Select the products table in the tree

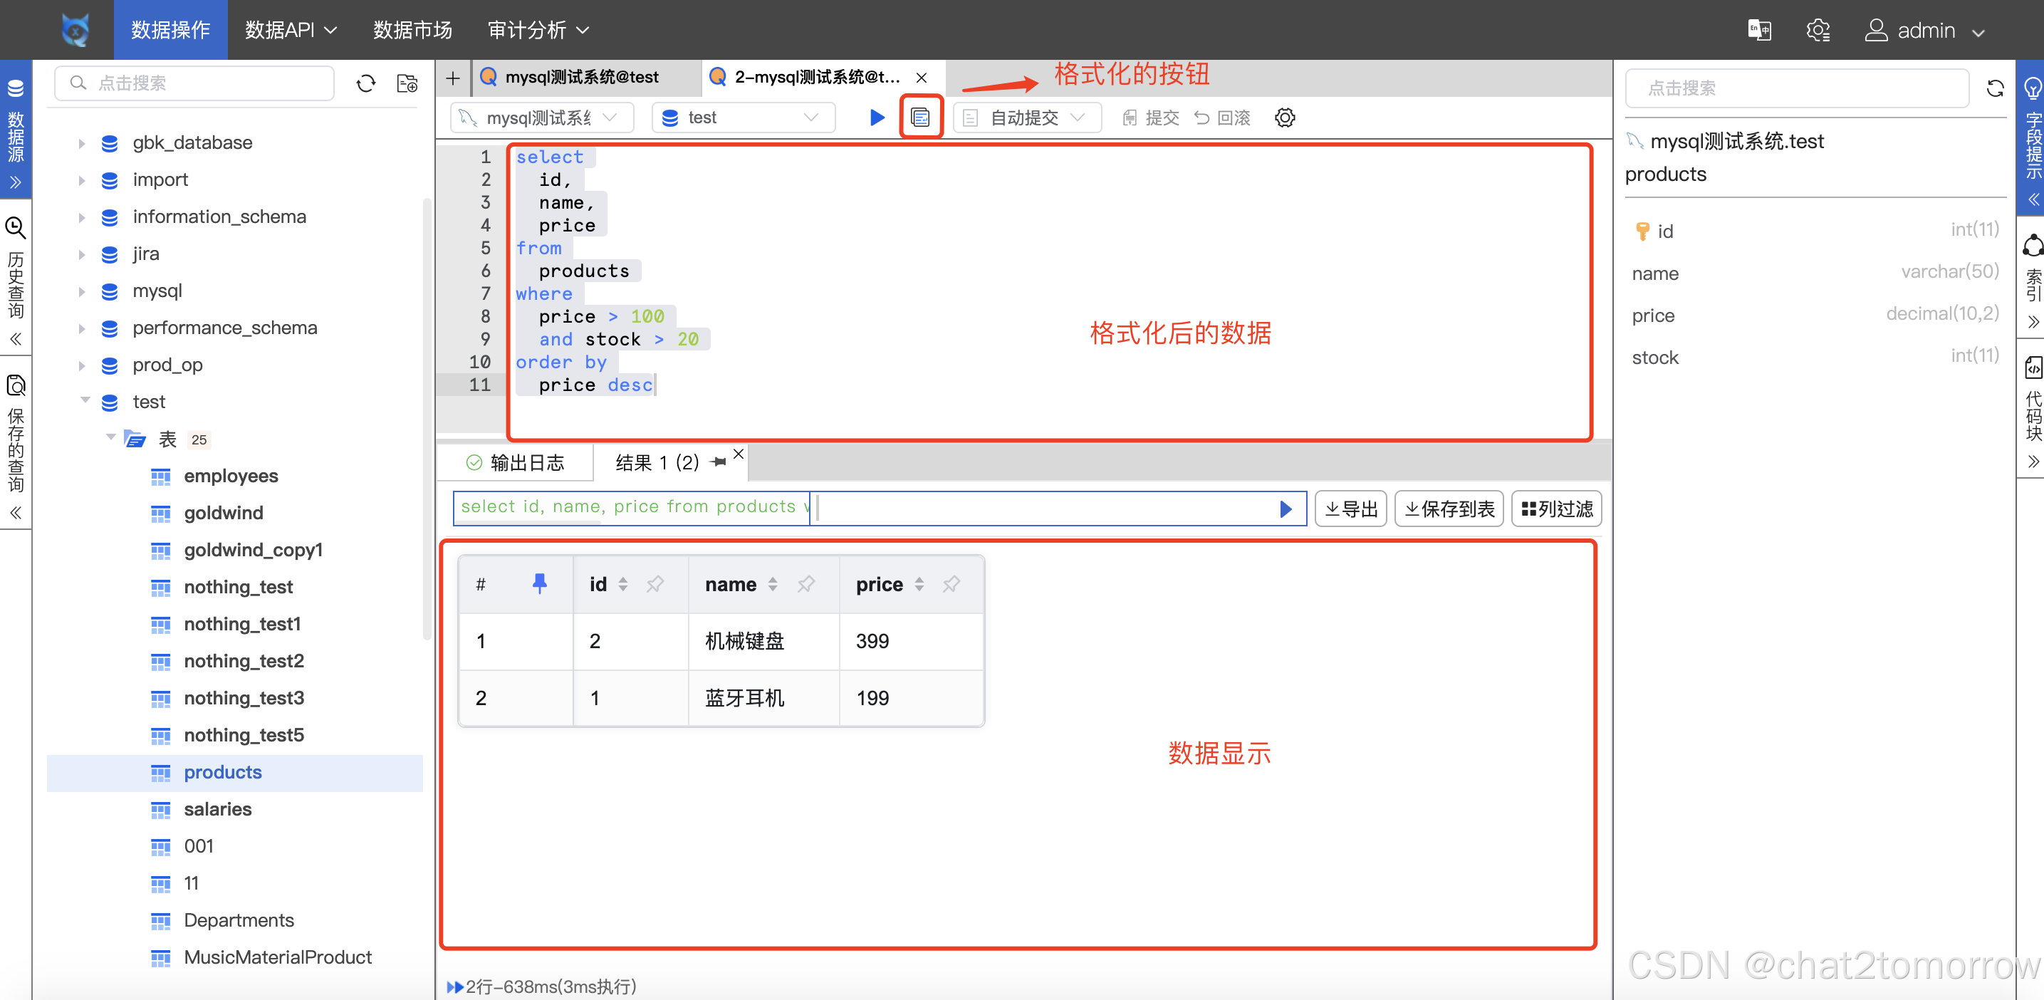(x=223, y=771)
